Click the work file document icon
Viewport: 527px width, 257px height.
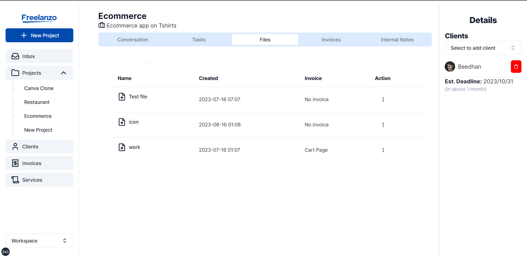tap(122, 147)
